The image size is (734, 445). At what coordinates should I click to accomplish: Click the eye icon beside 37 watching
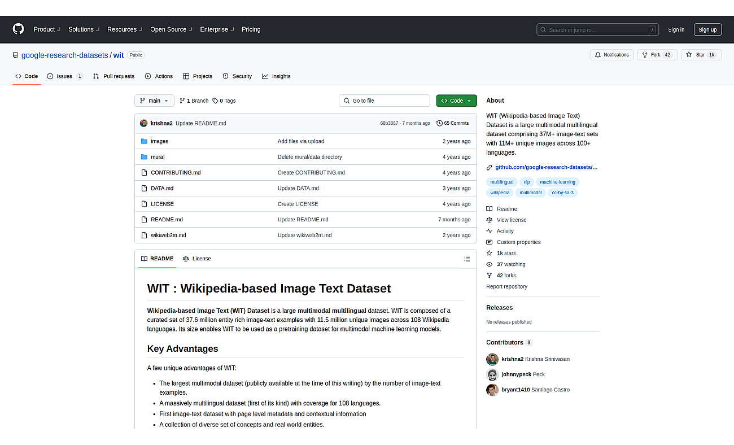coord(490,264)
